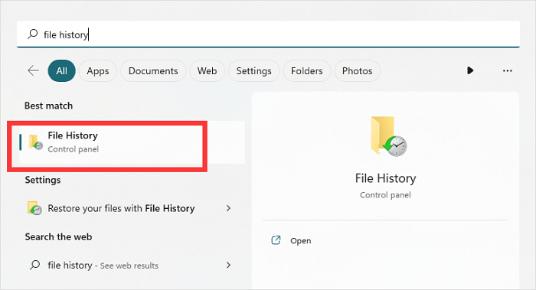This screenshot has width=536, height=290.
Task: Click the 'Best match' heading
Action: click(x=48, y=106)
